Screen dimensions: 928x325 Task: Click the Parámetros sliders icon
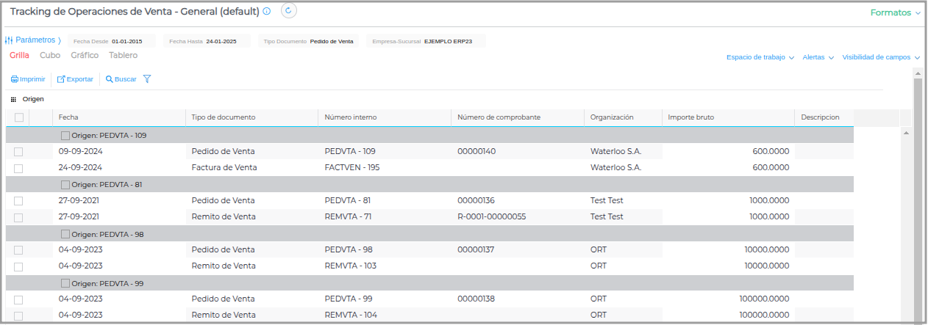pos(9,40)
